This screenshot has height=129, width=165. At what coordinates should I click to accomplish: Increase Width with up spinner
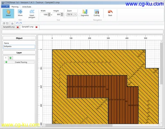[49, 14]
